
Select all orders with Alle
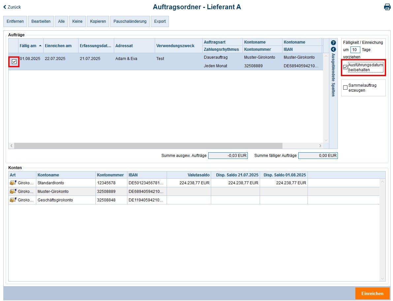[x=61, y=21]
